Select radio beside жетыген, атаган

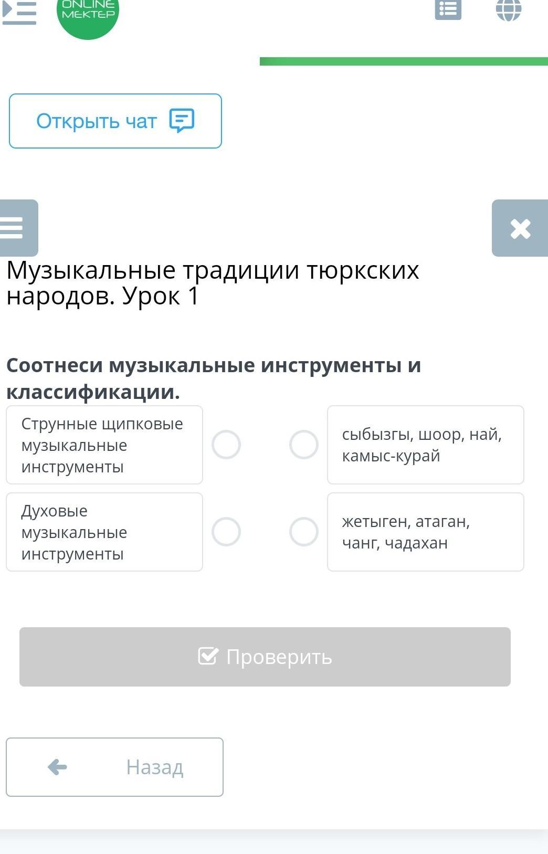(x=304, y=532)
